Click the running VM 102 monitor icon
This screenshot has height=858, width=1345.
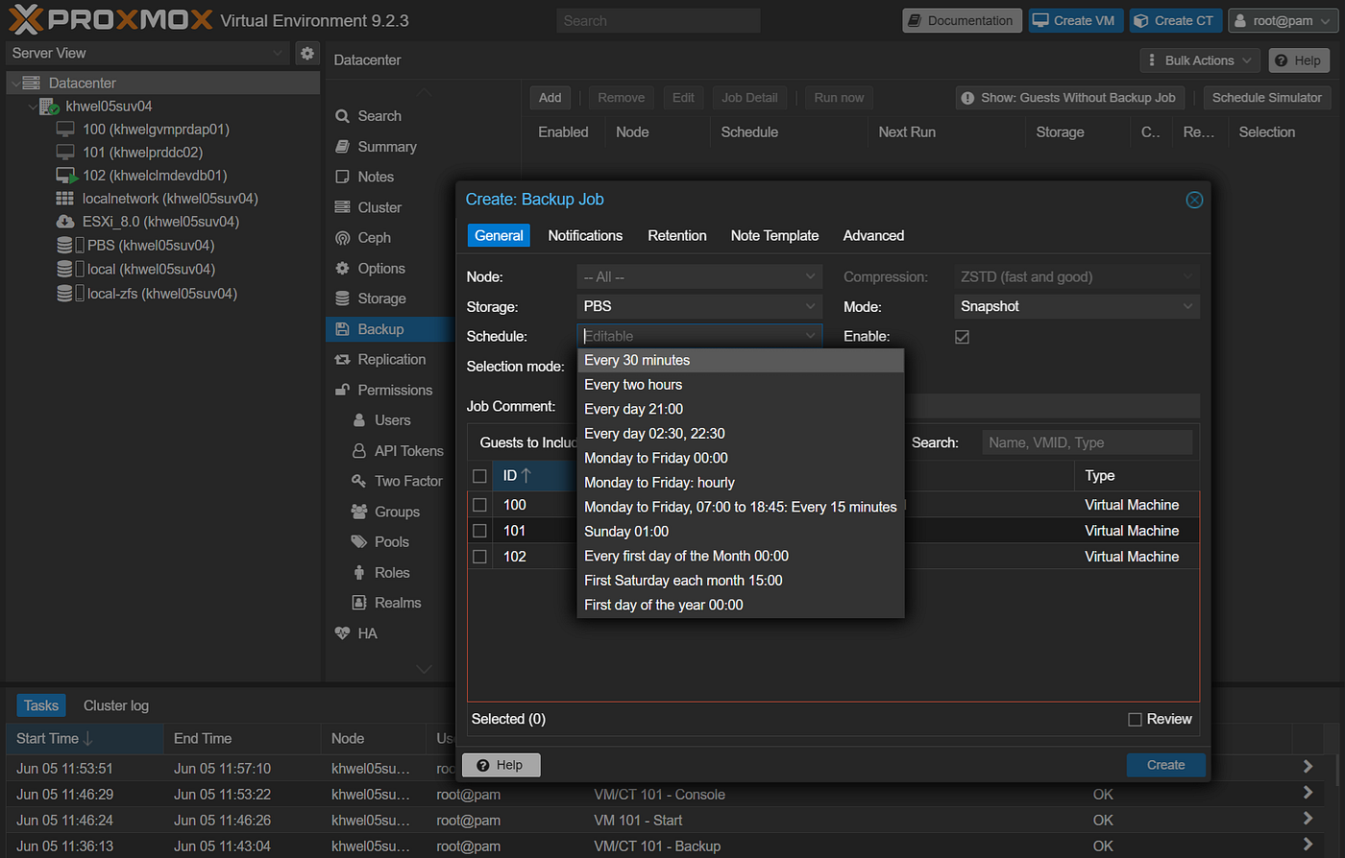pos(66,176)
